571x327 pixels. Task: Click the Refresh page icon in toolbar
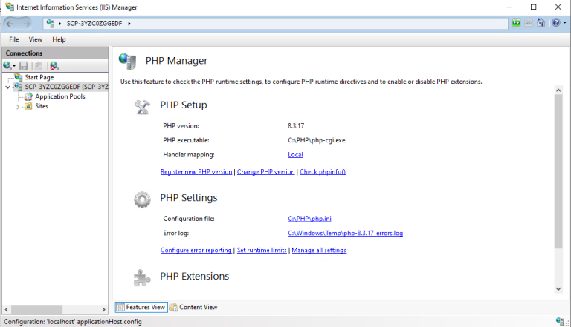tap(517, 22)
